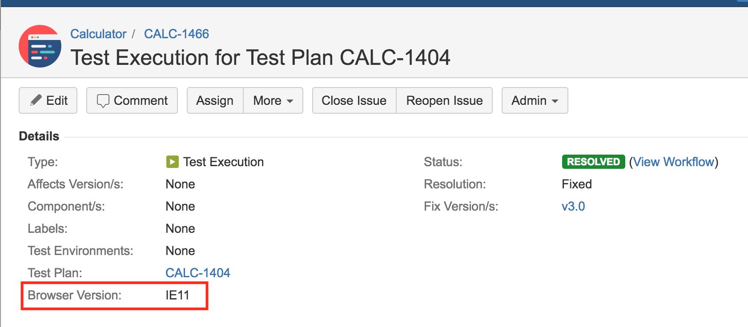Click the Fixed resolution value

577,184
